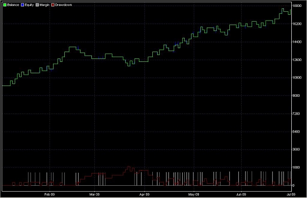
Task: Click the Jun 09 date label
Action: point(241,194)
